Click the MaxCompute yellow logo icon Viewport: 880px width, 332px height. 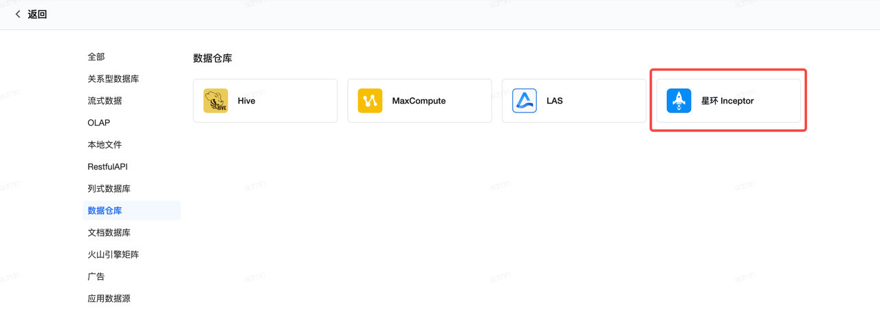(370, 101)
